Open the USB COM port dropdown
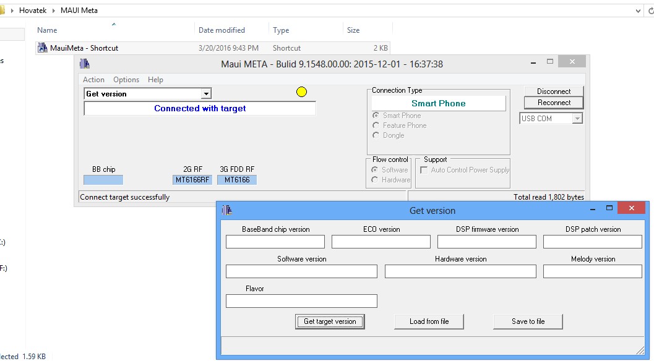 [x=578, y=118]
